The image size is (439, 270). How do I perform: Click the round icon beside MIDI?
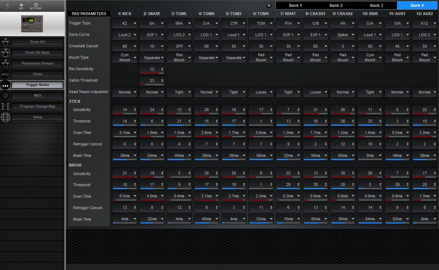click(x=5, y=96)
